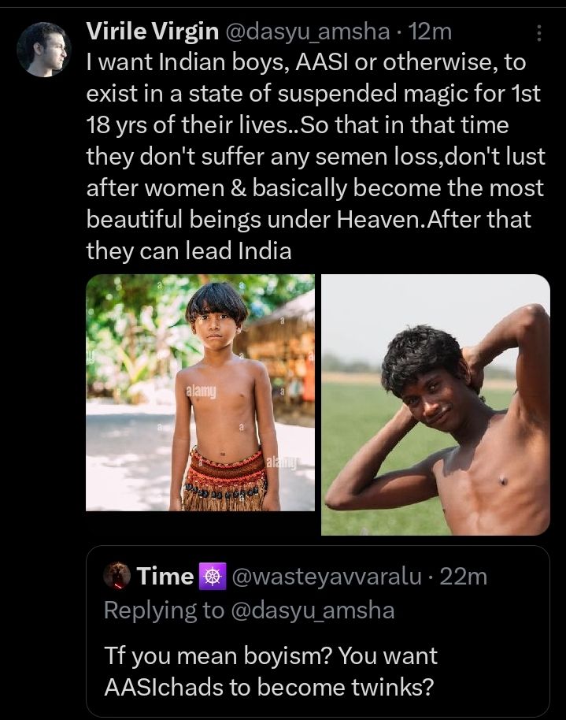
Task: Click the Time user's small avatar
Action: (x=120, y=577)
